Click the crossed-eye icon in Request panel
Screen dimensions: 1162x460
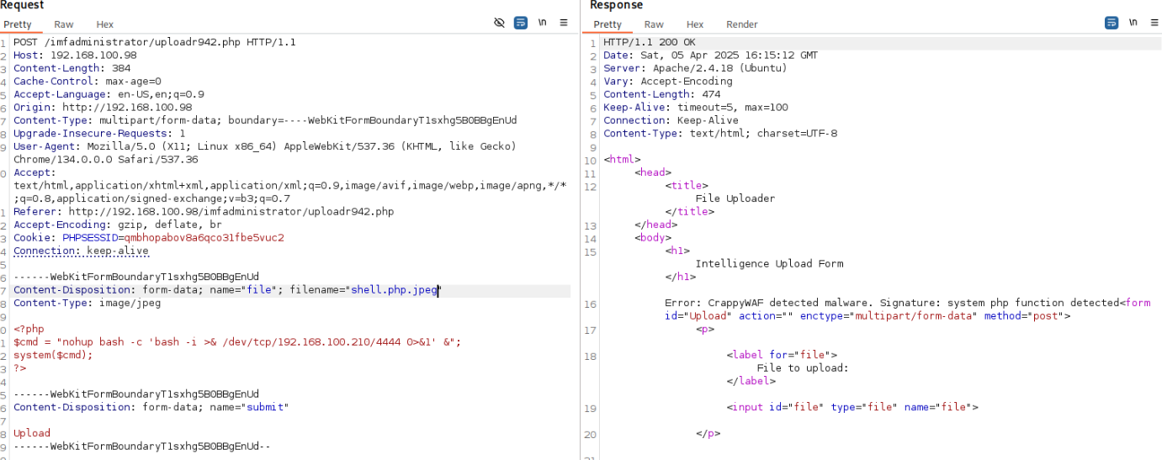[499, 23]
